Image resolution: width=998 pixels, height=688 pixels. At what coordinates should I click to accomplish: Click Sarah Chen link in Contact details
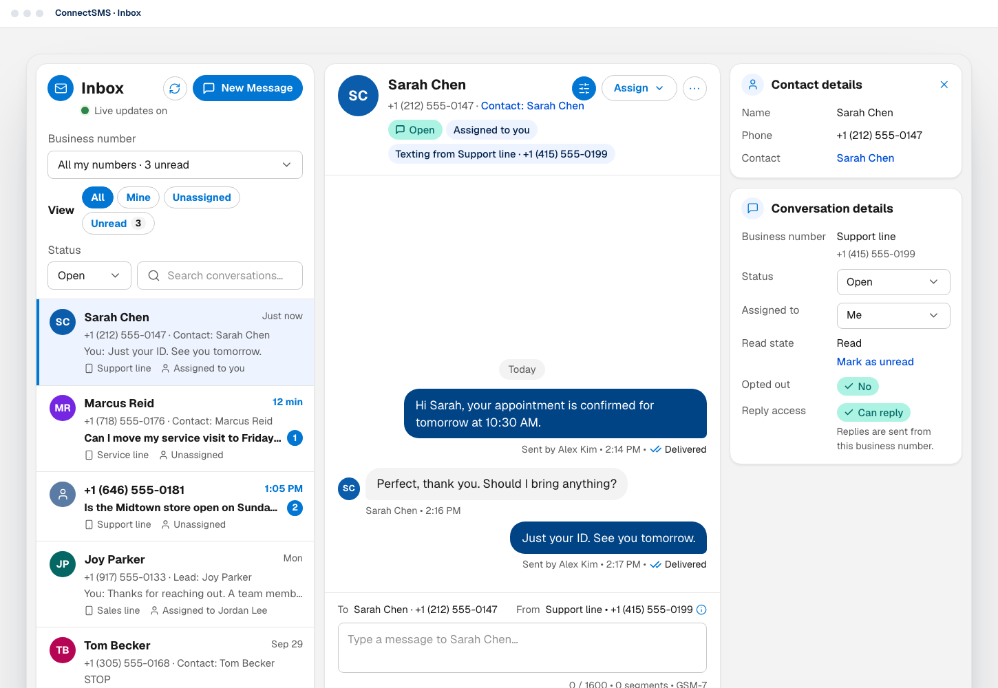pos(865,158)
